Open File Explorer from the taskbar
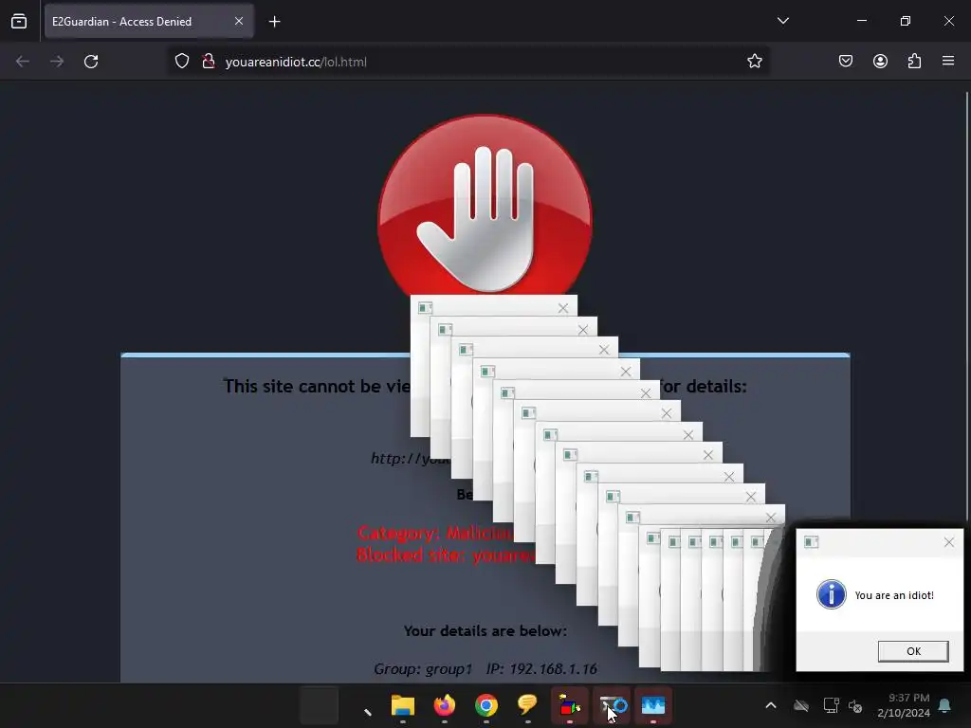The height and width of the screenshot is (728, 971). [x=402, y=705]
